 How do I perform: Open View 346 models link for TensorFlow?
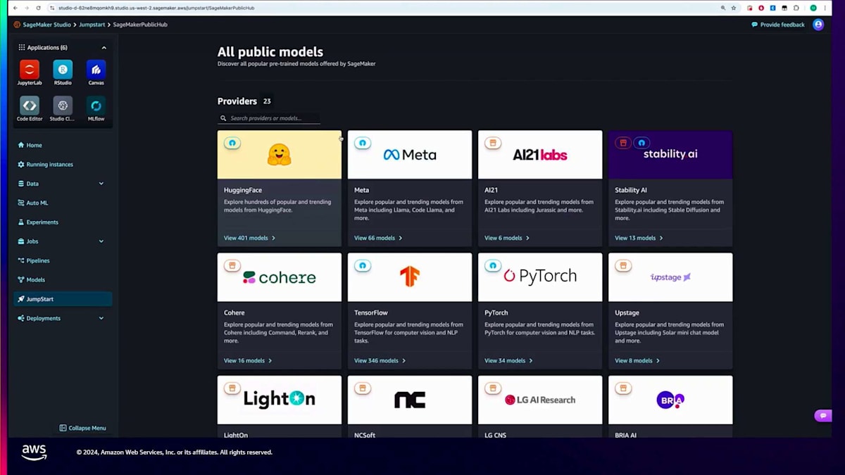[380, 360]
